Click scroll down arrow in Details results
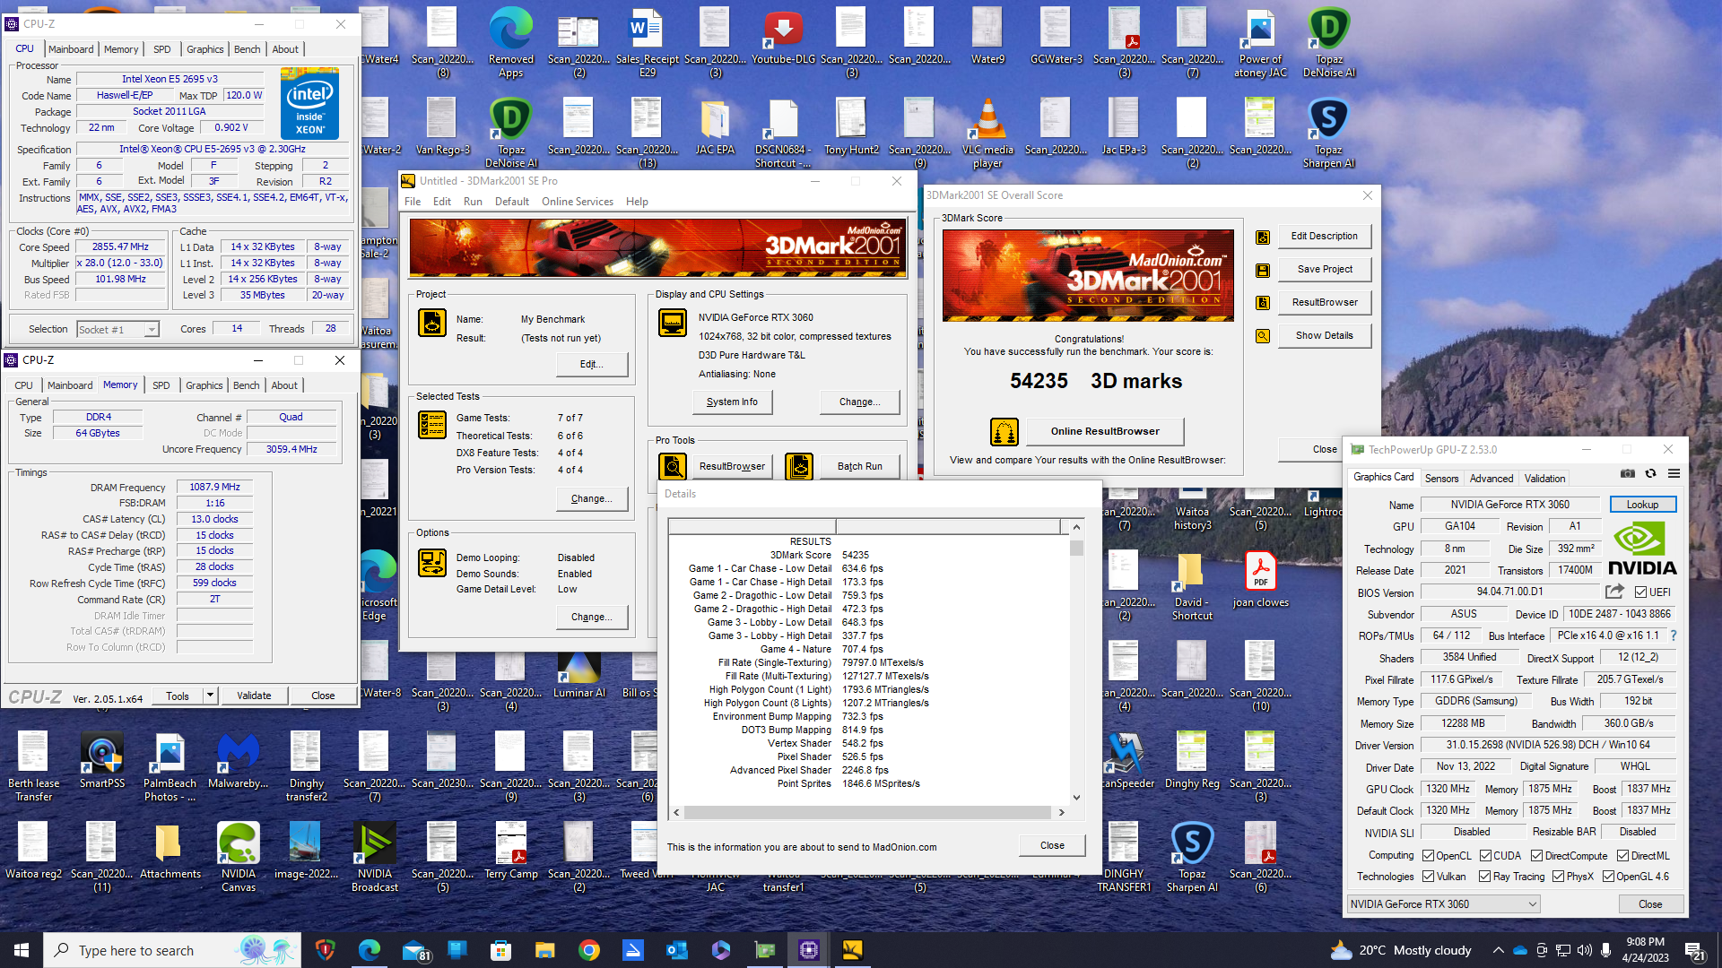The height and width of the screenshot is (968, 1722). pos(1076,797)
